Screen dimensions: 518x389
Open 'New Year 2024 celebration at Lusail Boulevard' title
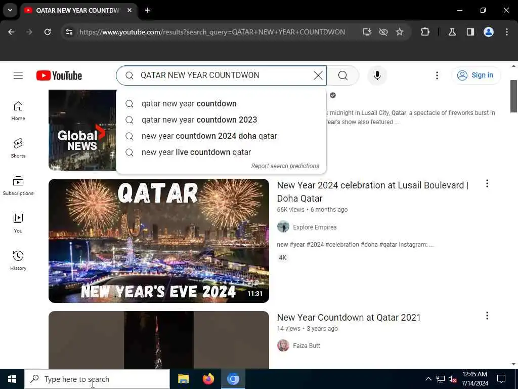(x=373, y=192)
